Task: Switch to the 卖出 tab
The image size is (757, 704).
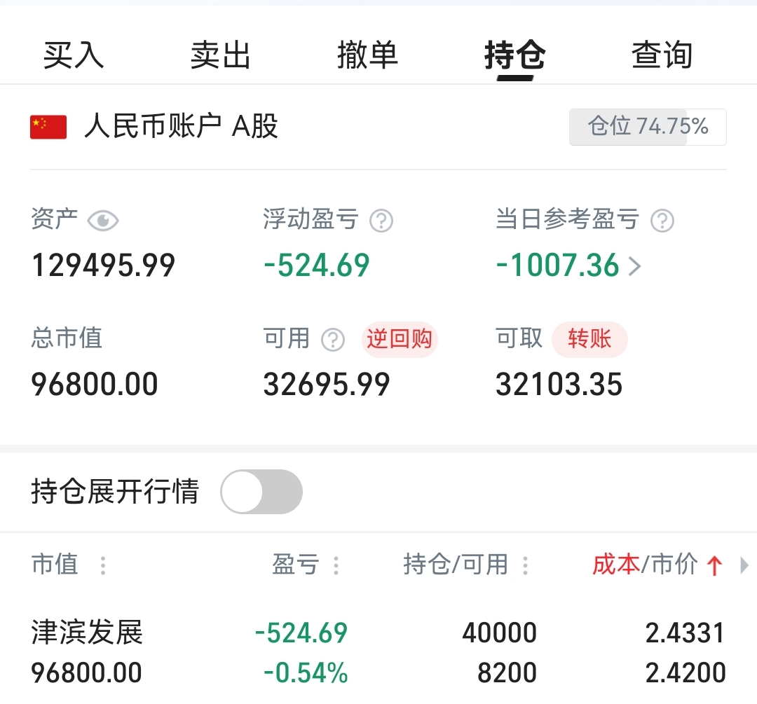Action: [x=221, y=55]
